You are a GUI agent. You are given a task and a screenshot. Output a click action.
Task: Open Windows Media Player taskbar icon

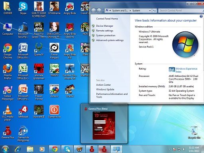pos(42,149)
